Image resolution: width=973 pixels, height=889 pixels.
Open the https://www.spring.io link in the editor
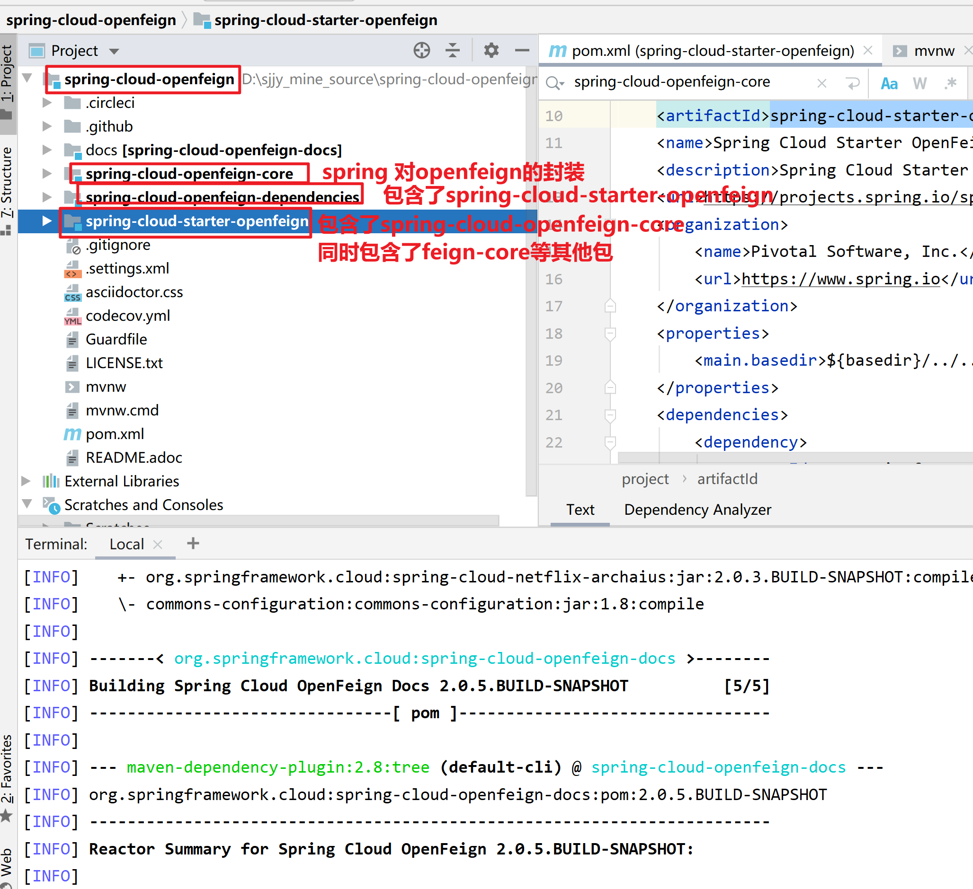click(x=840, y=279)
